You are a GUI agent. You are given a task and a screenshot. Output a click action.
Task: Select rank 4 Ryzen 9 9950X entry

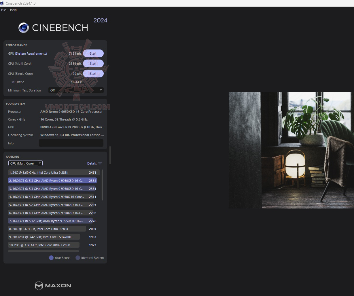click(x=52, y=197)
